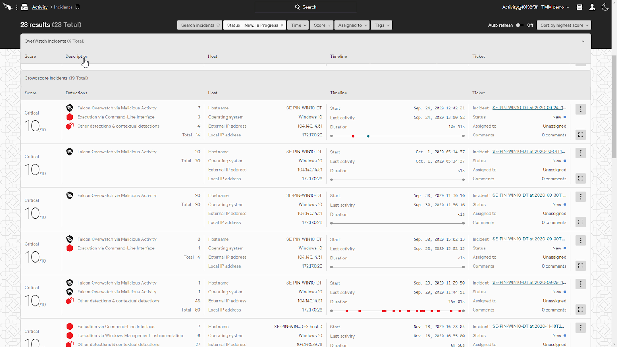Expand the 2020-10-01 incident to full view
Screen dimensions: 617x347
581,178
